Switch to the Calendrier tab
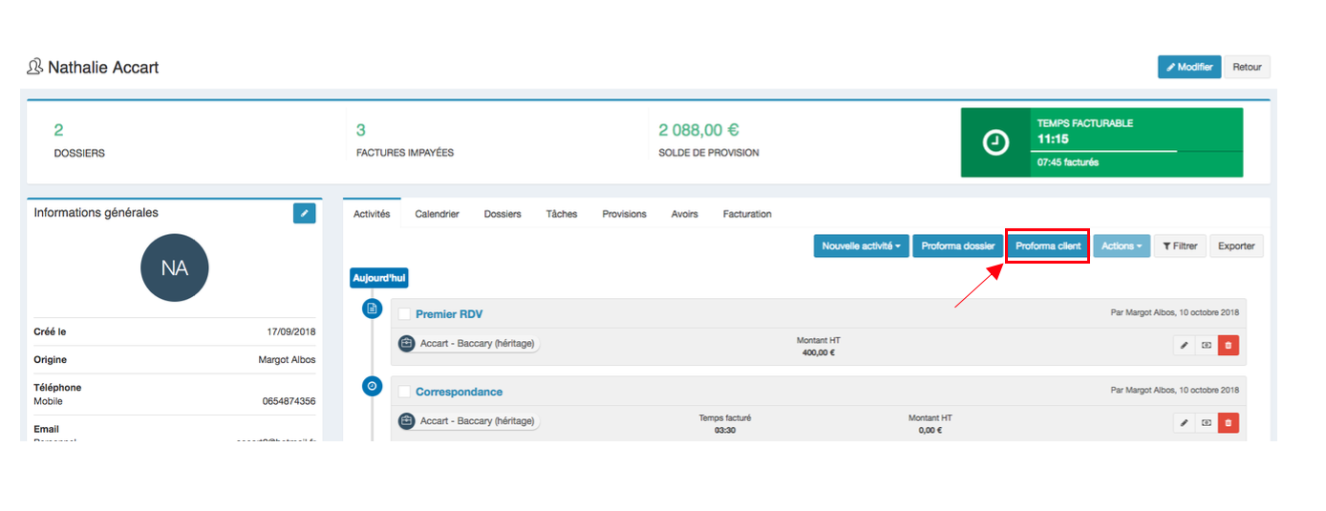 point(437,214)
